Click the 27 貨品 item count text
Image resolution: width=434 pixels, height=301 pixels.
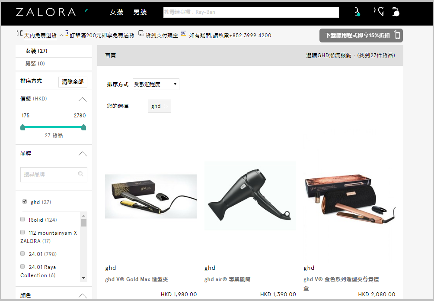pos(54,136)
